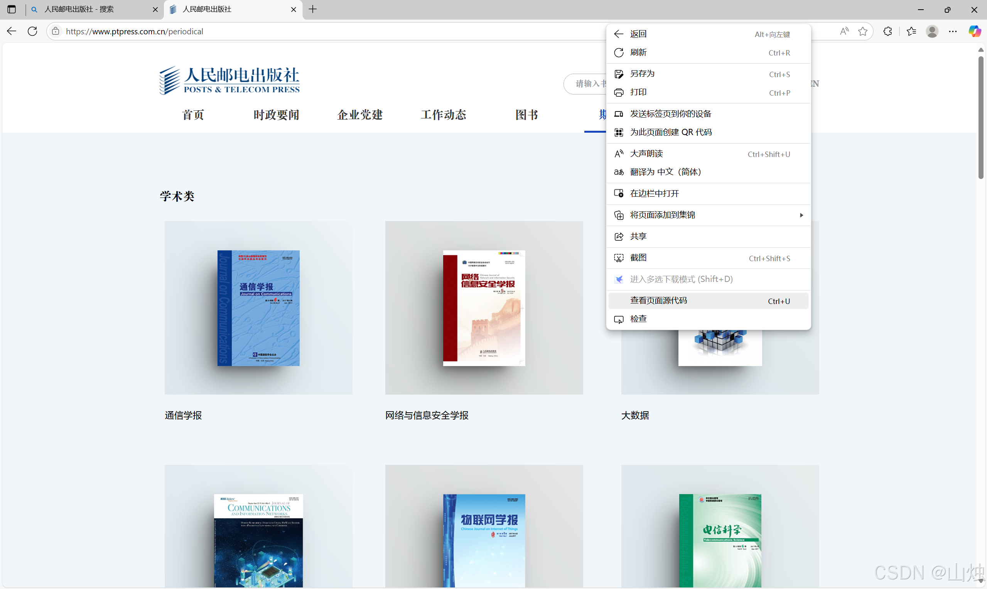Open the Copilot icon
This screenshot has width=987, height=589.
[974, 31]
